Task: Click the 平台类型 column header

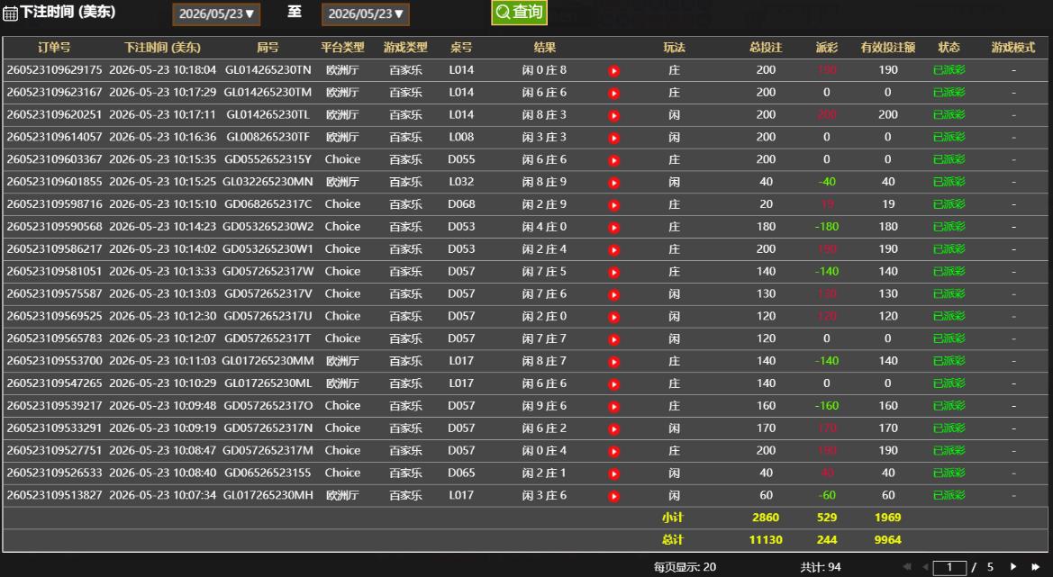Action: pos(342,48)
